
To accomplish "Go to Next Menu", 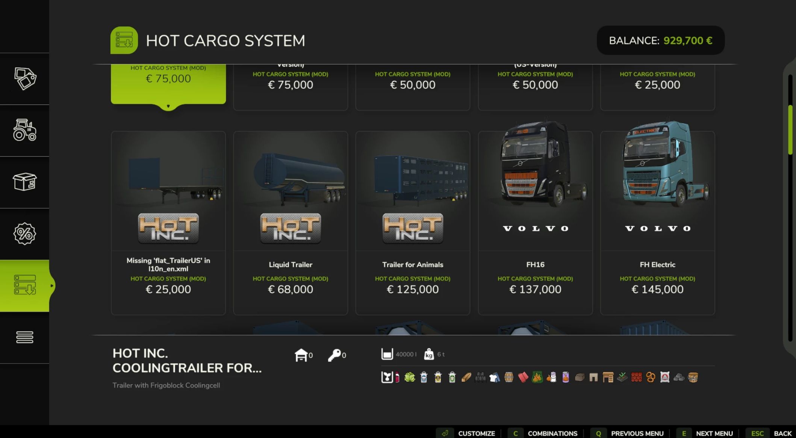I will (x=707, y=433).
